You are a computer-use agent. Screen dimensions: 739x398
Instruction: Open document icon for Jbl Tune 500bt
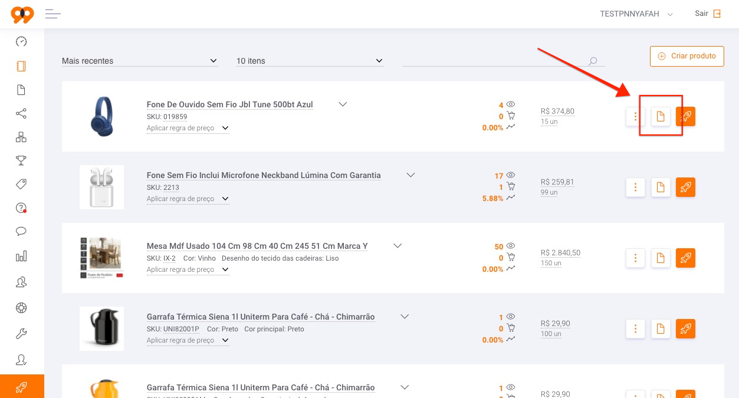(x=661, y=117)
